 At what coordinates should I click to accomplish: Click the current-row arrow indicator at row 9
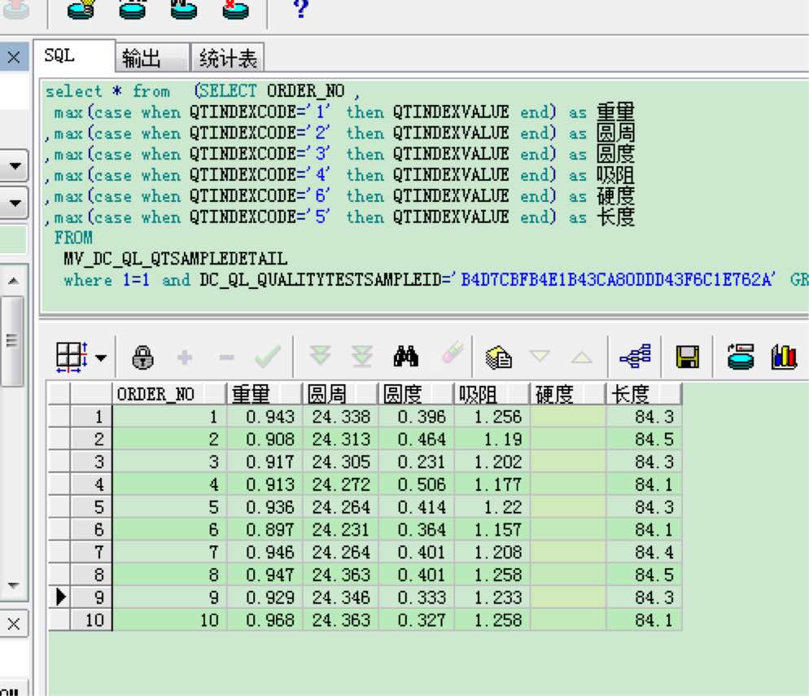click(59, 597)
